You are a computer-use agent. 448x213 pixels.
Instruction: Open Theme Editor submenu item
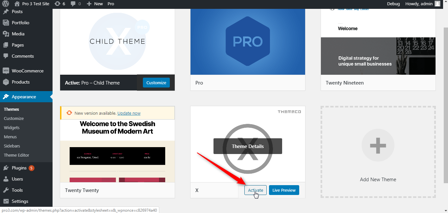[x=16, y=155]
